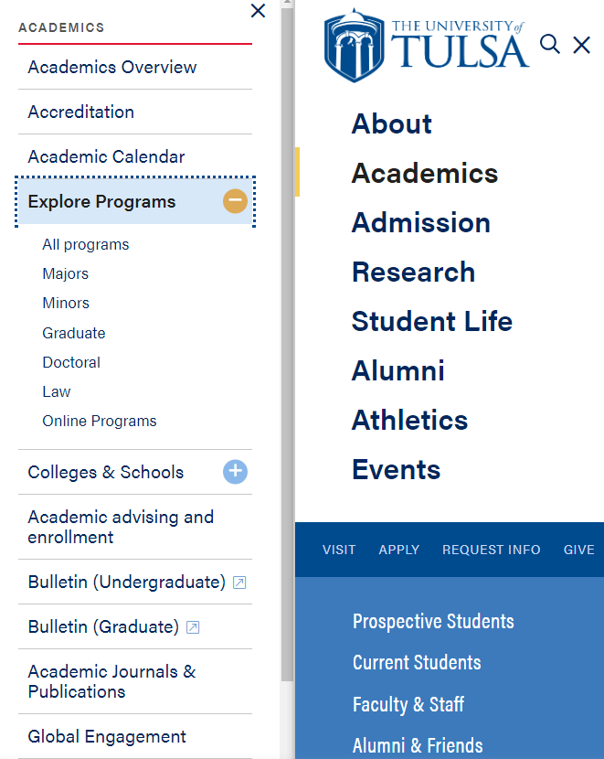
Task: Expand the Academics menu entry
Action: [x=424, y=173]
